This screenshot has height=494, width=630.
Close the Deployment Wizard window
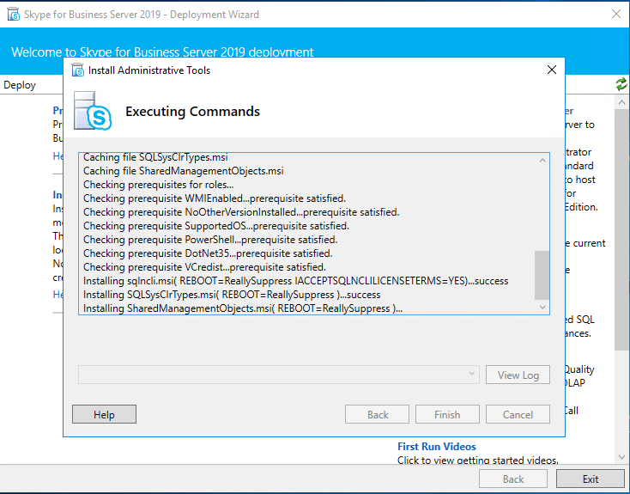point(616,14)
